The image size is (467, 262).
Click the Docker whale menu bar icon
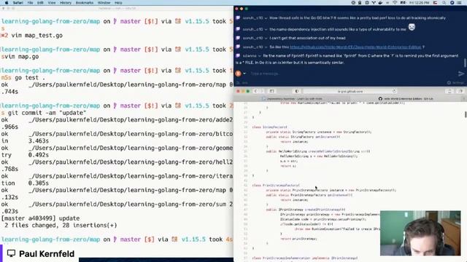381,3
